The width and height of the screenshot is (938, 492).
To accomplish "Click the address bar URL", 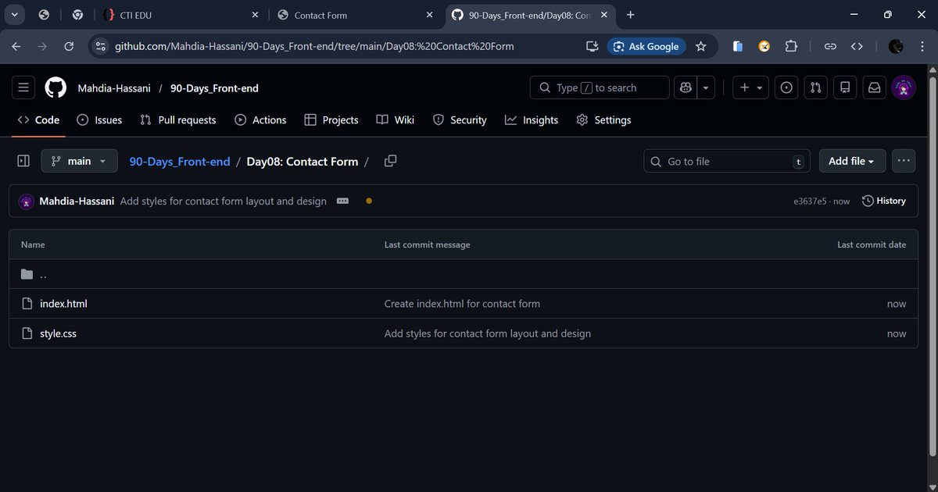I will pyautogui.click(x=314, y=47).
